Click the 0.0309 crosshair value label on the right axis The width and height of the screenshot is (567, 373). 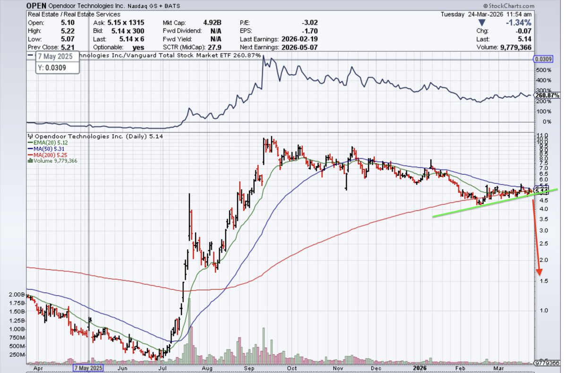coord(543,59)
